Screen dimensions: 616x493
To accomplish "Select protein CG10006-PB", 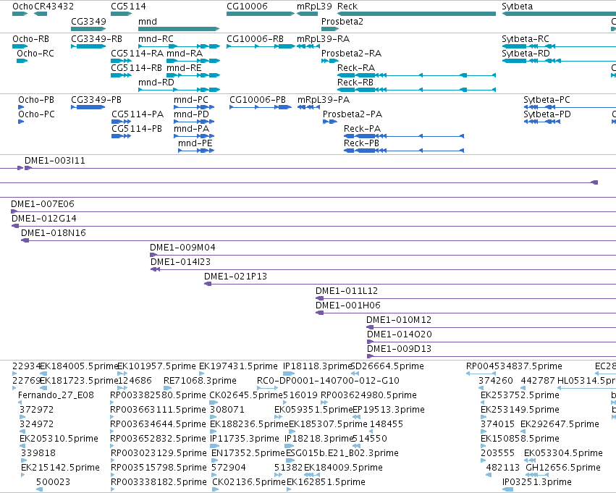I will 261,107.
